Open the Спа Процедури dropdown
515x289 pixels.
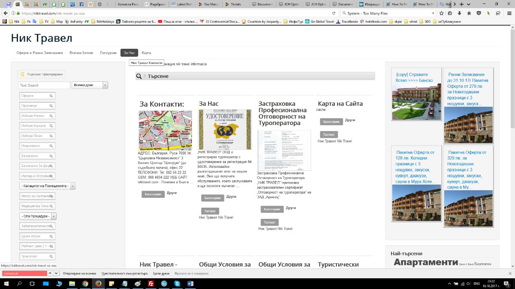pos(38,216)
